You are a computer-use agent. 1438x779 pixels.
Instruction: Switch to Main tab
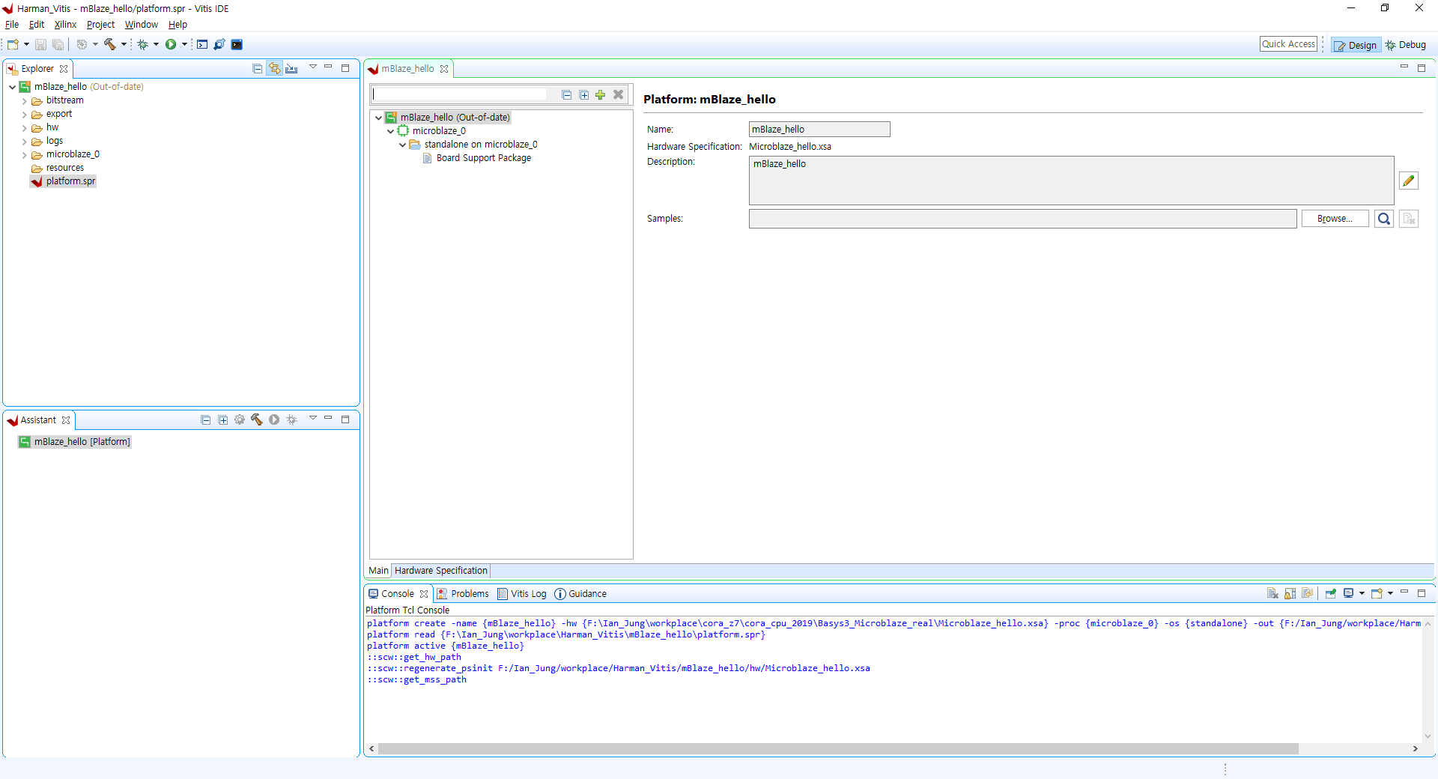point(379,571)
